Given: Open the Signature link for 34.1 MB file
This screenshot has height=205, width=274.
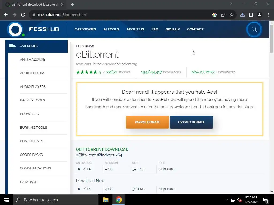Looking at the screenshot, I should [166, 169].
